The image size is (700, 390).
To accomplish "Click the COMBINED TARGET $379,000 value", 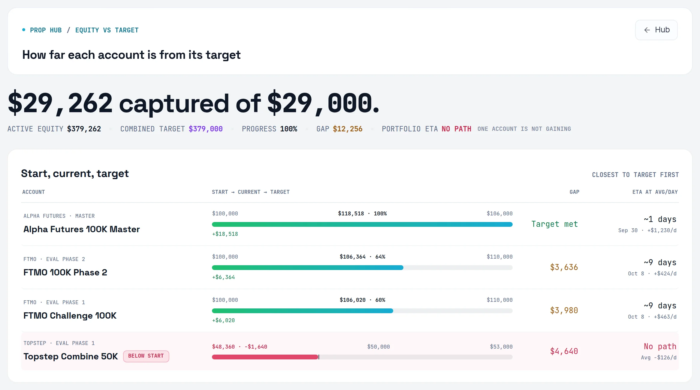I will [206, 129].
